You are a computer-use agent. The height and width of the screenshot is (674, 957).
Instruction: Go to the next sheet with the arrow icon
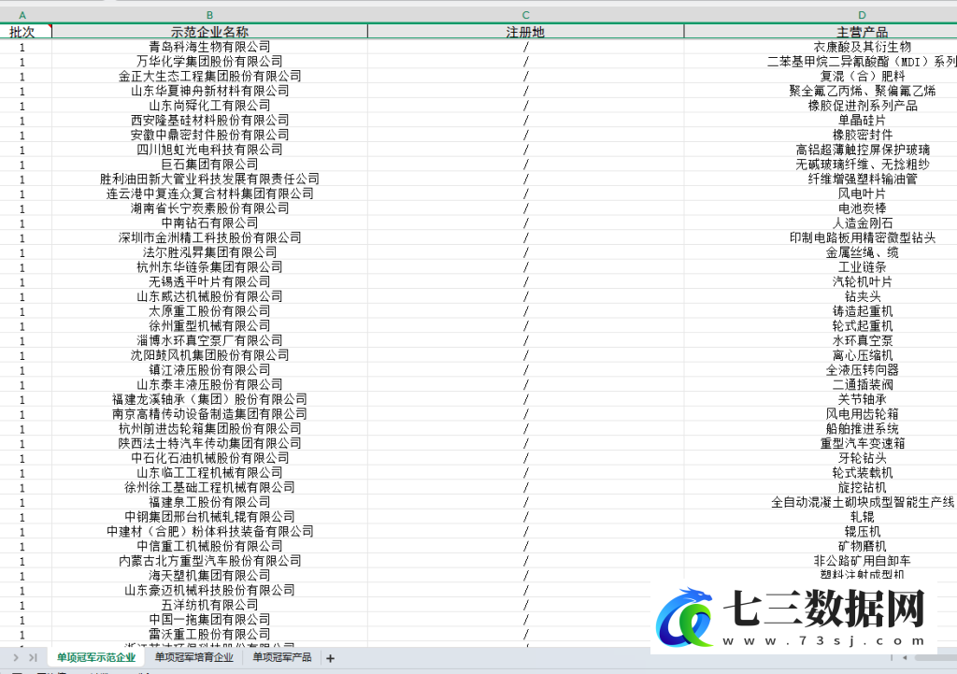tap(16, 657)
